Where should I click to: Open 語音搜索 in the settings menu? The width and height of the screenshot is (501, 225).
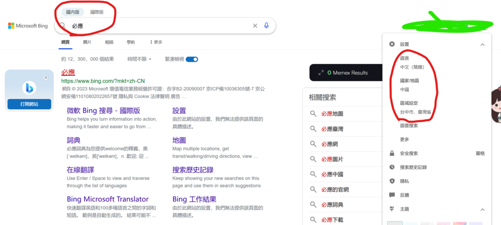(x=409, y=125)
